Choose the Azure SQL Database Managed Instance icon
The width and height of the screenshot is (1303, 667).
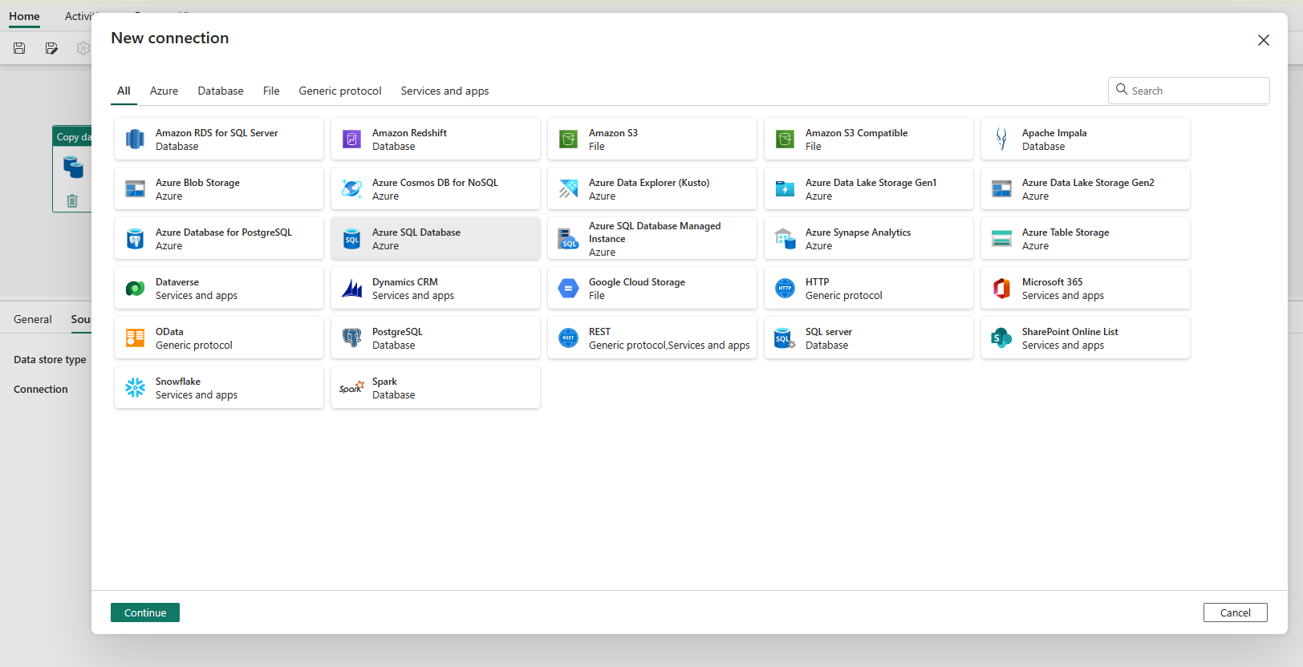(x=568, y=239)
